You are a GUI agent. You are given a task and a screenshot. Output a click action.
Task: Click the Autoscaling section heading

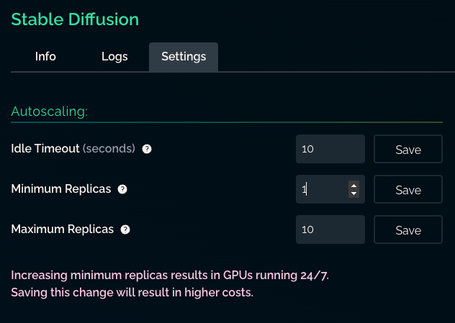[x=50, y=112]
